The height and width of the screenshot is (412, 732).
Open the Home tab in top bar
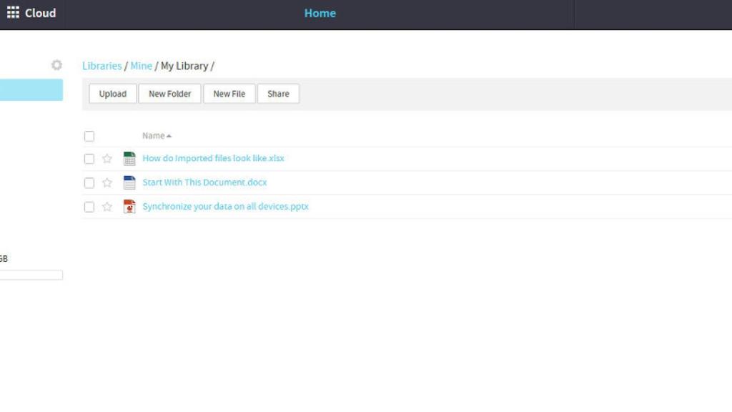click(x=320, y=13)
